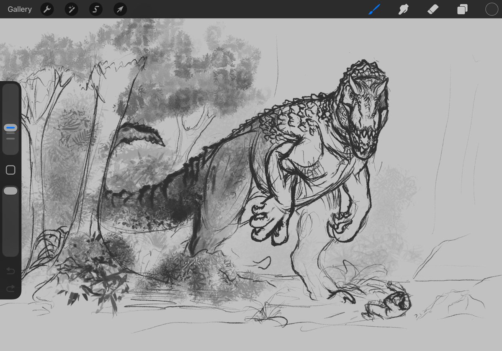Select the Brush tool
The height and width of the screenshot is (351, 502).
click(374, 9)
